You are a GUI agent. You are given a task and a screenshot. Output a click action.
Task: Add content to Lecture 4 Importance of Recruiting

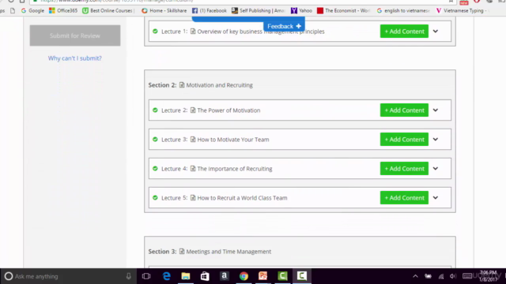[x=404, y=168]
